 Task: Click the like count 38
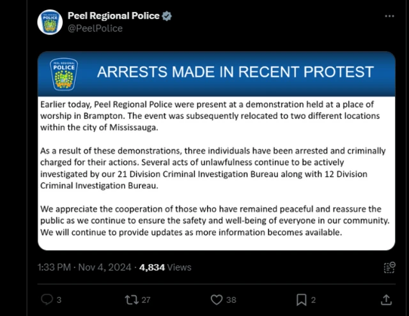(231, 299)
